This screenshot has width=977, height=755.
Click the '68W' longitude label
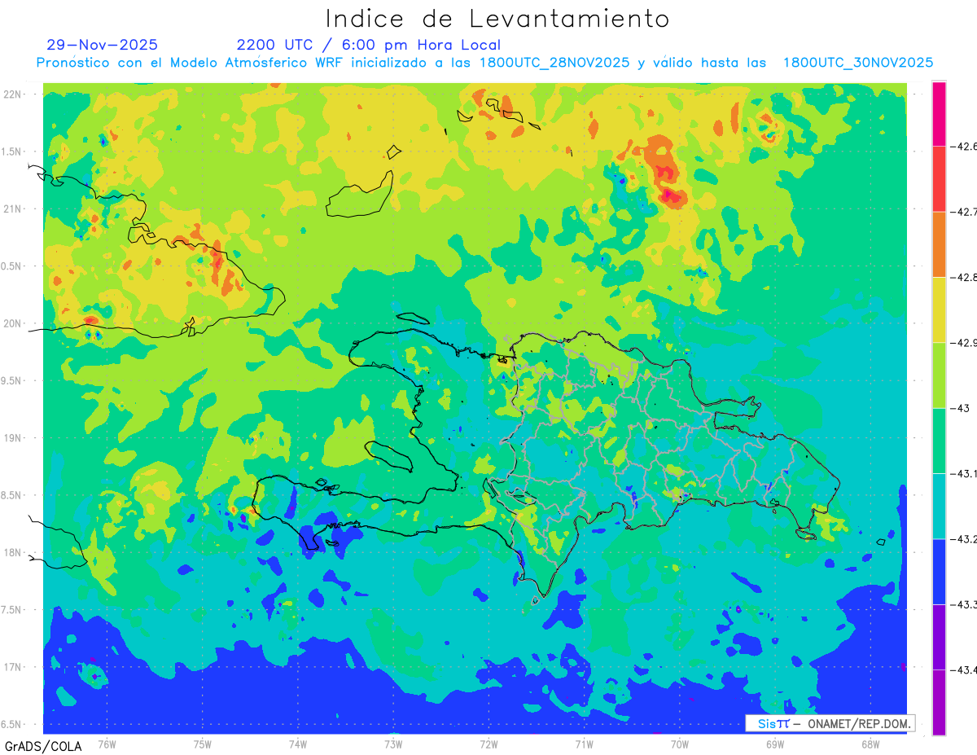870,744
